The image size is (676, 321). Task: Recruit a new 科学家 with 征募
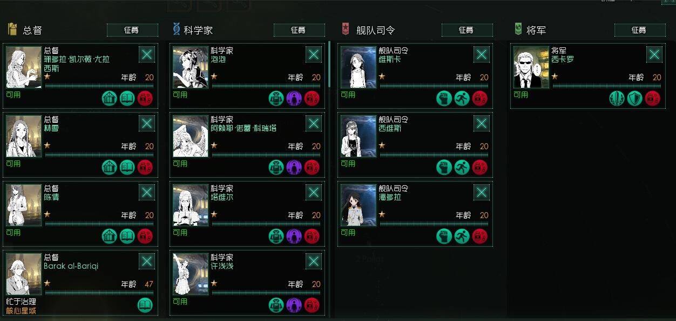[x=299, y=30]
